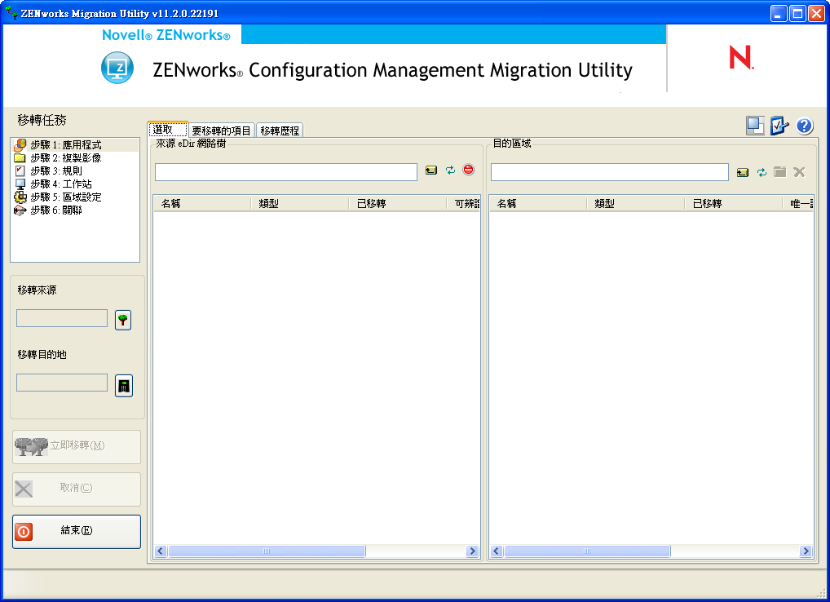
Task: Open the 移轉歷程 tab
Action: click(x=280, y=131)
